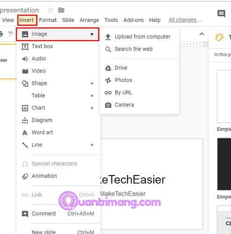231x234 pixels.
Task: Click the Animation icon
Action: 25,176
